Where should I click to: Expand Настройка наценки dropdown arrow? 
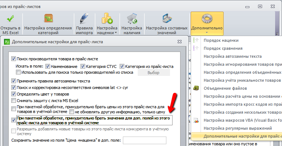pyautogui.click(x=116, y=33)
